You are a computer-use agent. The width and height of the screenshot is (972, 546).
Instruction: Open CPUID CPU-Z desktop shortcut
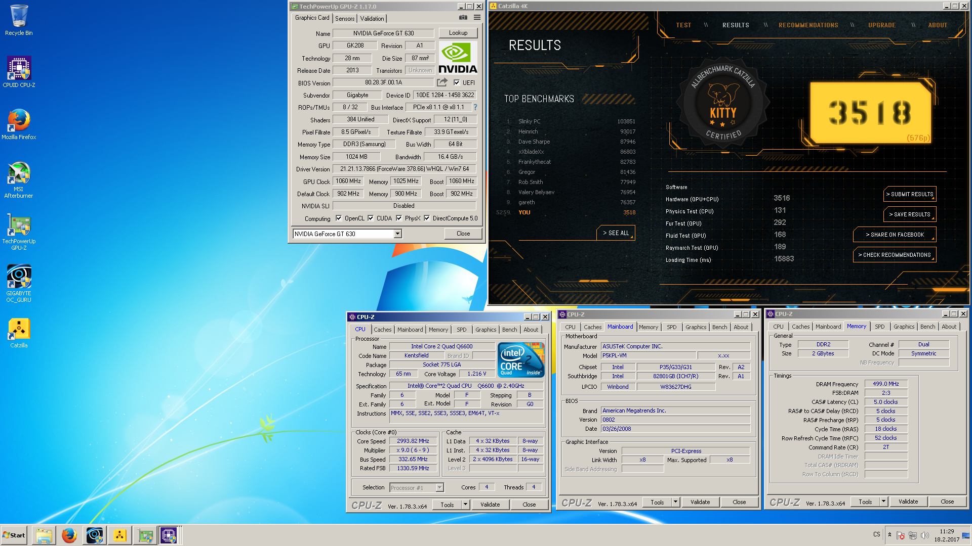19,72
